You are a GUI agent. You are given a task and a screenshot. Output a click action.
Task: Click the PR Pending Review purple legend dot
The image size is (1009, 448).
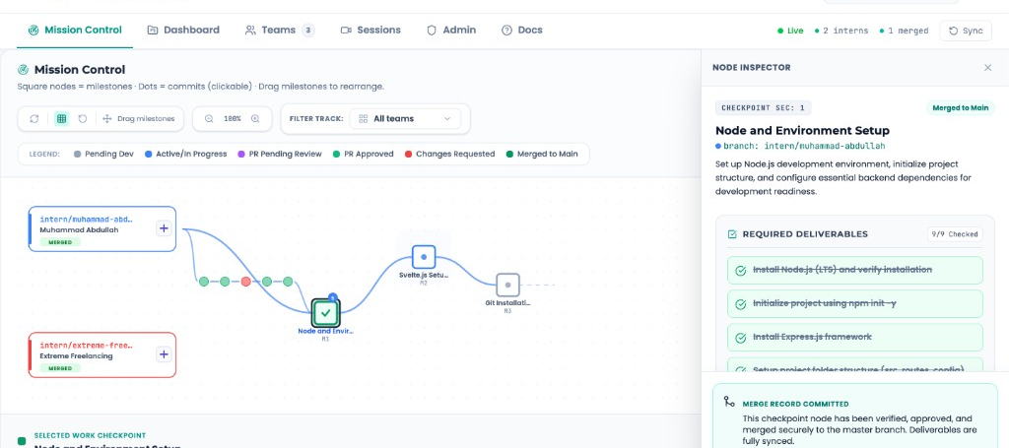click(x=241, y=155)
